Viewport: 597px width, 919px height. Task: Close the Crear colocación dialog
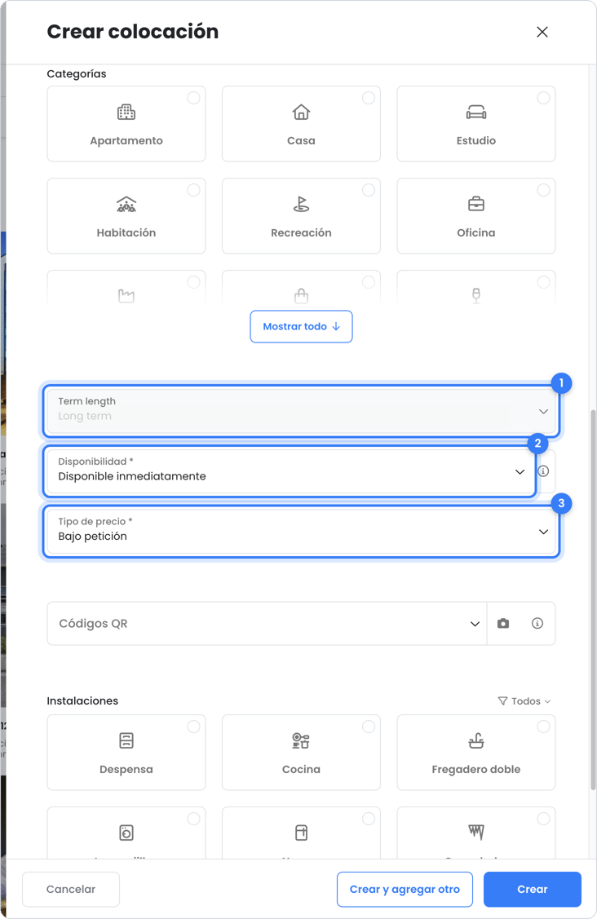[x=542, y=32]
